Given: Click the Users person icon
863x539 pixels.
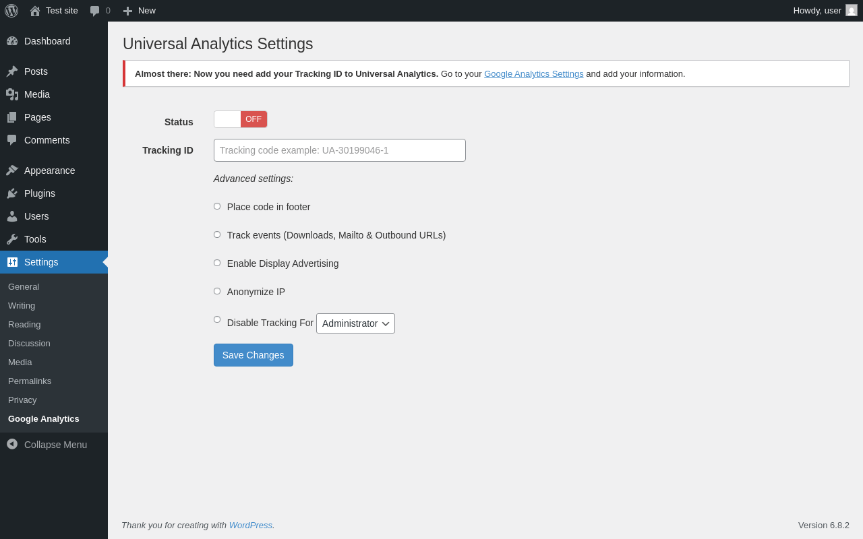Looking at the screenshot, I should [12, 216].
